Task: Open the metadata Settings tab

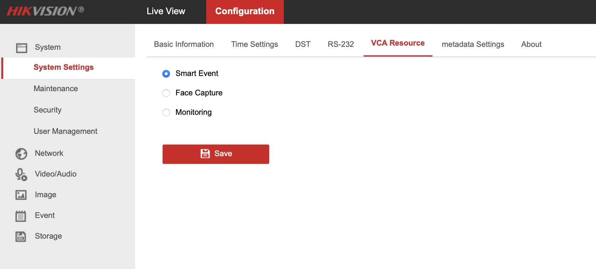Action: [x=473, y=44]
